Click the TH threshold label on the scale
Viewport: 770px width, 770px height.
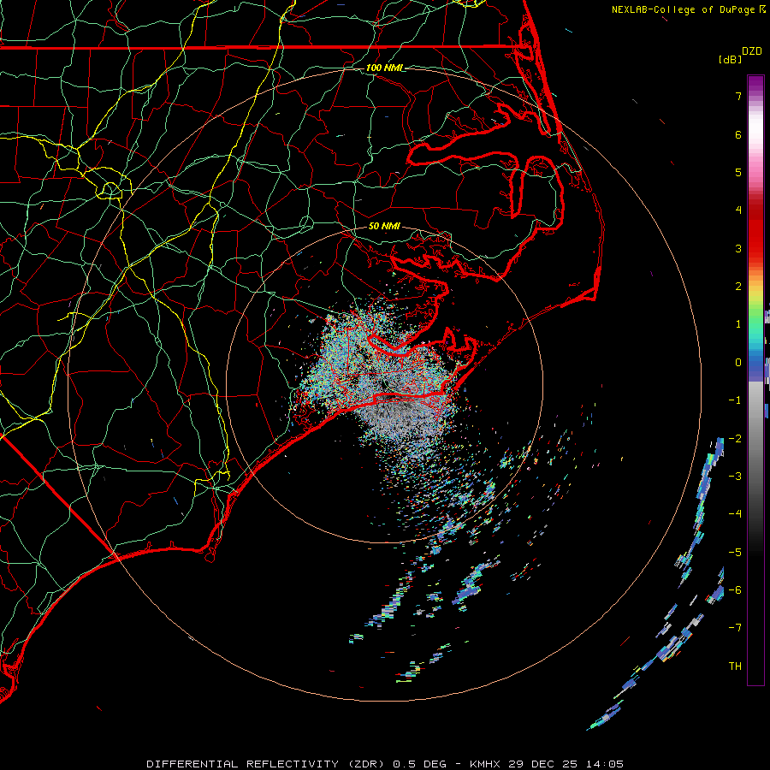tap(735, 666)
